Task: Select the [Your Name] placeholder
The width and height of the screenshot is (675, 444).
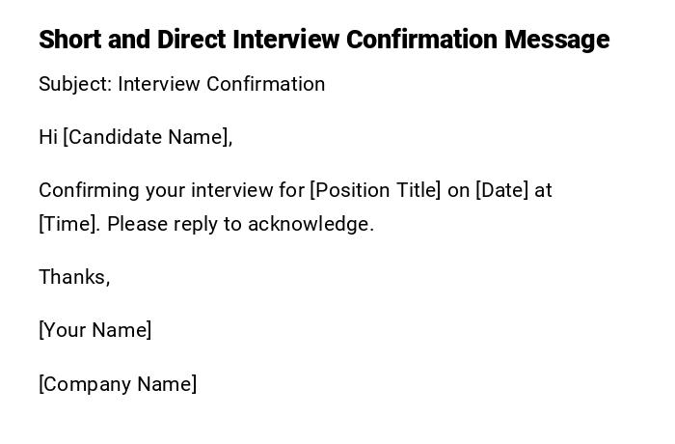Action: pos(95,330)
